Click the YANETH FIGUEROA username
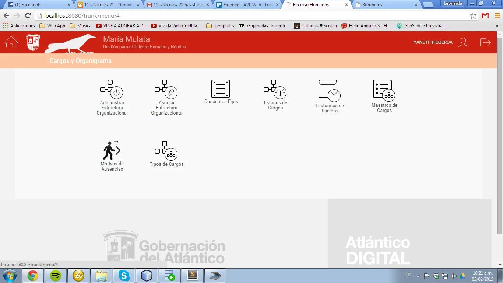 [433, 42]
